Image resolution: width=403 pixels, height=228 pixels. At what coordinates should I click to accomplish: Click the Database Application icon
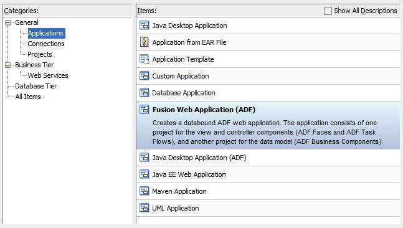(144, 93)
